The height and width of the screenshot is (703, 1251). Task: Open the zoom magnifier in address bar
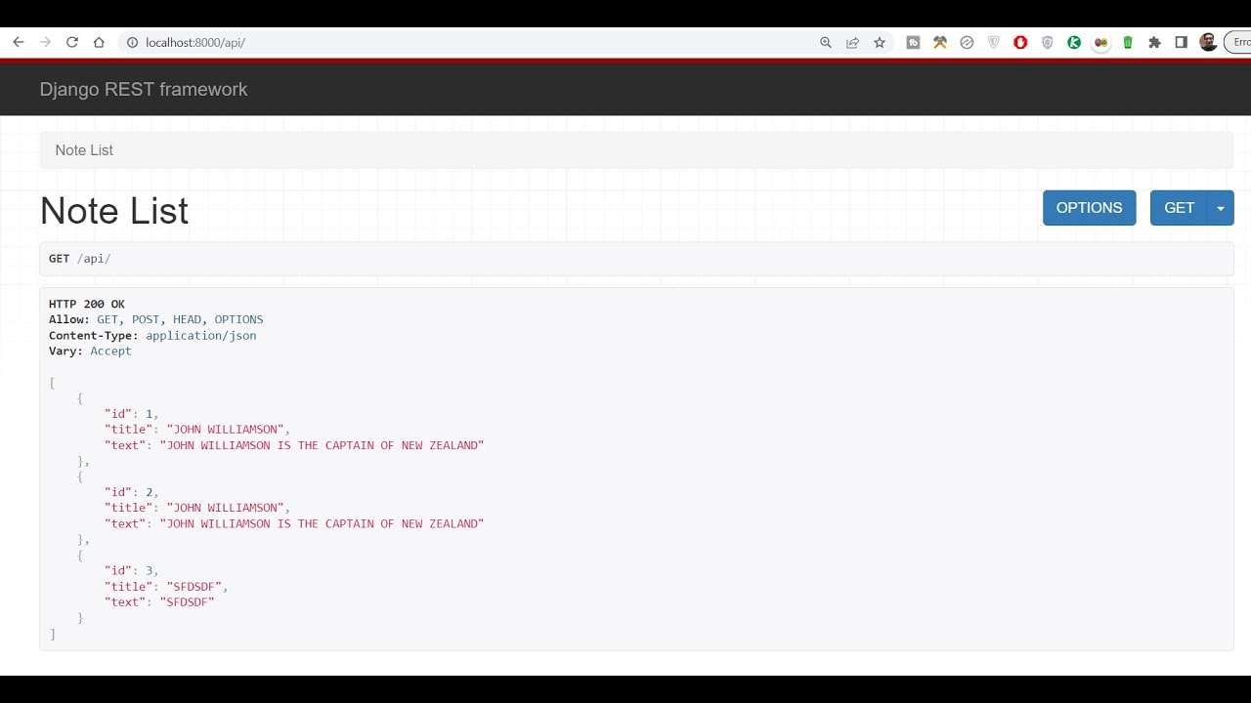coord(826,42)
